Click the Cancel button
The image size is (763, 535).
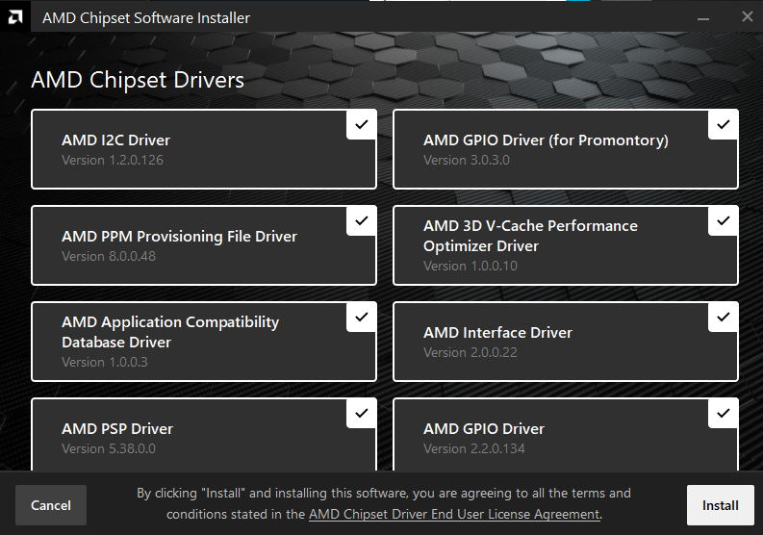pos(51,505)
